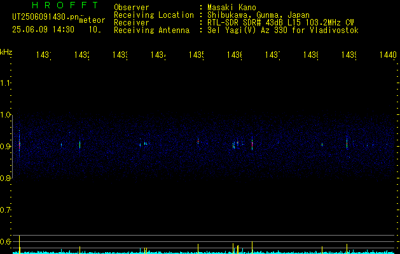Select the date stamp 25.06.09 14:30

click(x=43, y=30)
